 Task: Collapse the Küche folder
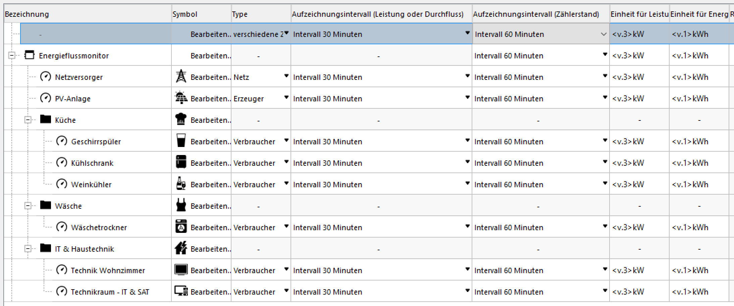28,120
